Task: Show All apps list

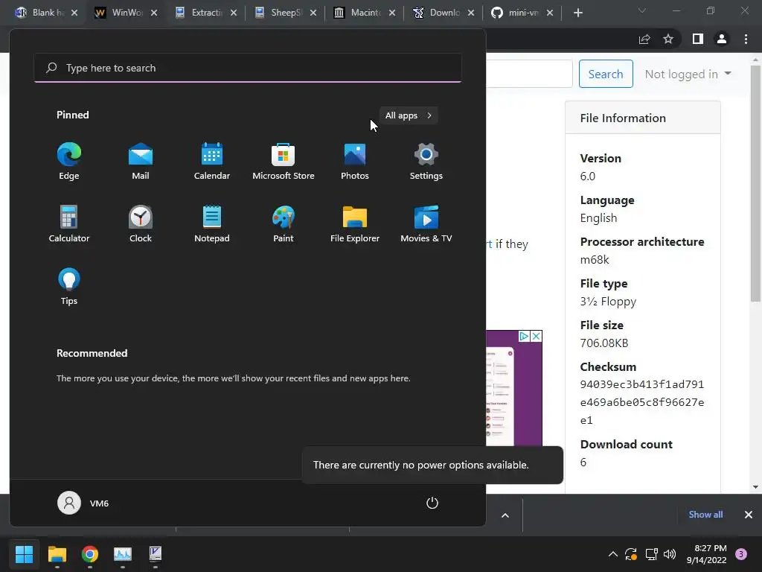Action: point(409,115)
